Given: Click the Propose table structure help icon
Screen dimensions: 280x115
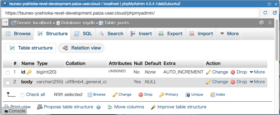Looking at the screenshot, I should tap(98, 107).
